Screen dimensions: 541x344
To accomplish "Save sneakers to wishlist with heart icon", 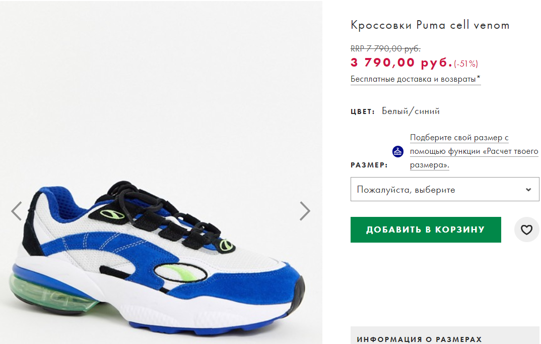I will pos(526,230).
